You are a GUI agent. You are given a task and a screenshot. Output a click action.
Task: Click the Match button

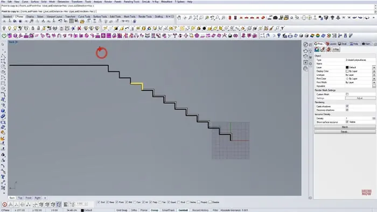tap(345, 127)
